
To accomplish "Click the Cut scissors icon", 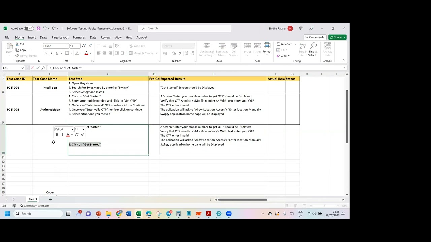I will [18, 44].
